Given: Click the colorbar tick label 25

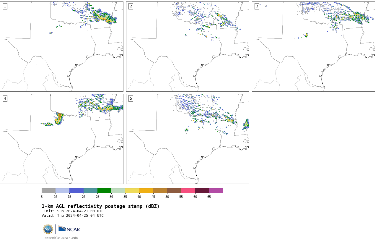Looking at the screenshot, I should click(x=97, y=197).
